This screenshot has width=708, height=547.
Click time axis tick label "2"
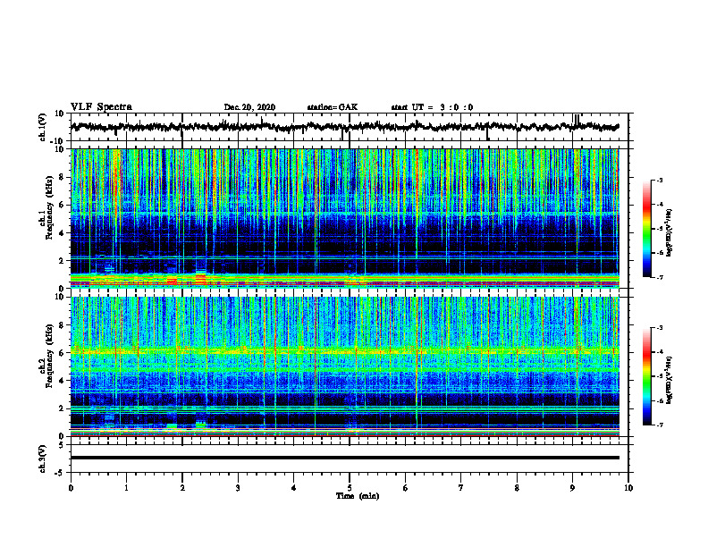coord(182,488)
